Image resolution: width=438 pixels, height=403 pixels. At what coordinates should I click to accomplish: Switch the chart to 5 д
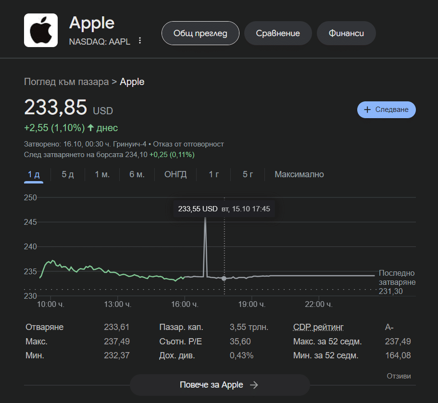tap(68, 174)
